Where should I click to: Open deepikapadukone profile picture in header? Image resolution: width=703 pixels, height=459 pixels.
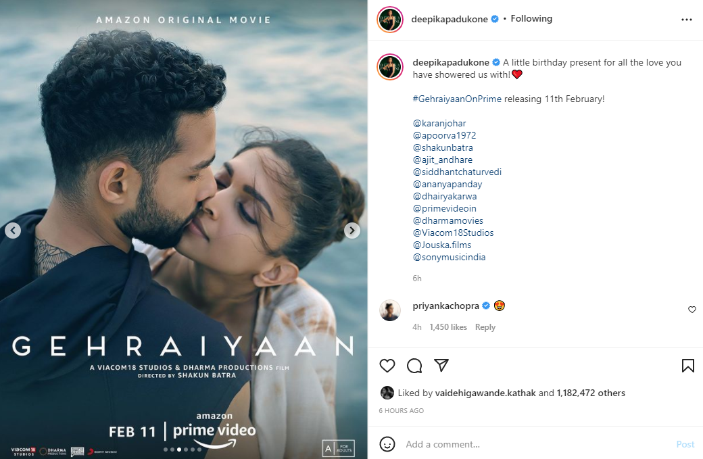pyautogui.click(x=390, y=20)
